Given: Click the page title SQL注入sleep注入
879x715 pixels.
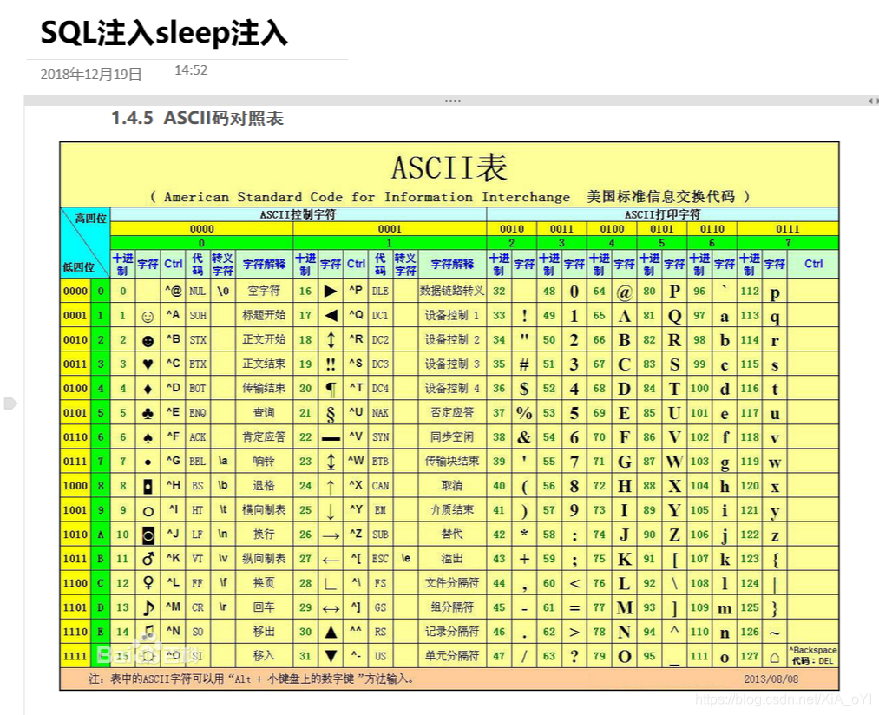Looking at the screenshot, I should pos(164,33).
